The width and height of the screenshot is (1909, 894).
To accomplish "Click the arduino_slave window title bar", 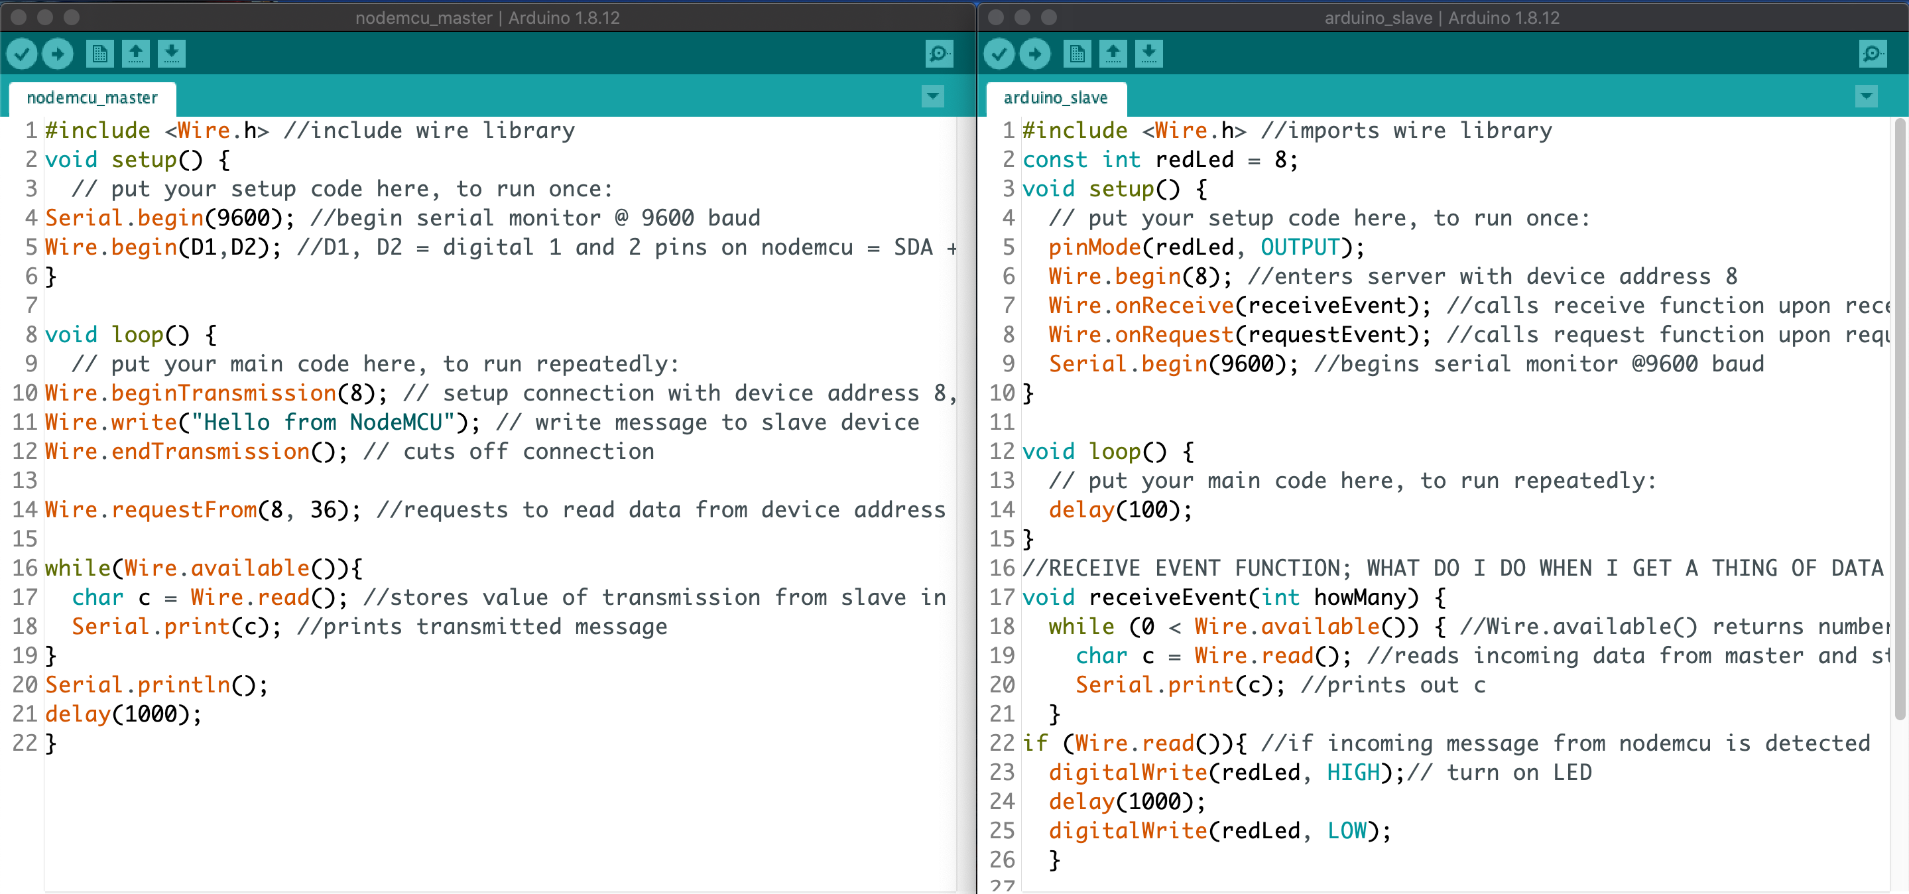I will (1442, 17).
